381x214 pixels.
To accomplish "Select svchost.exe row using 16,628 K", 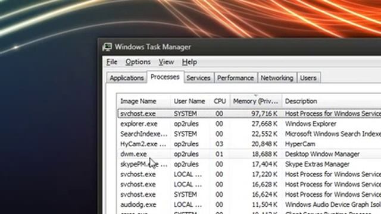I will pos(249,184).
